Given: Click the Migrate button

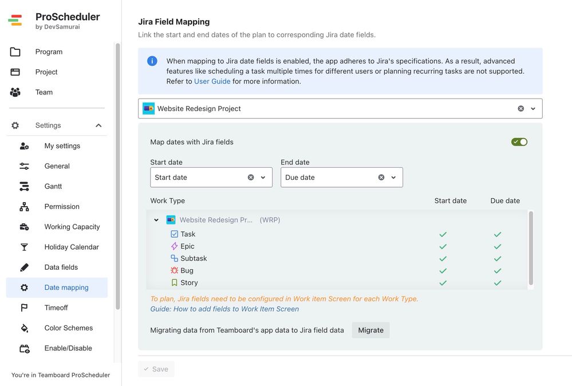Looking at the screenshot, I should coord(370,330).
